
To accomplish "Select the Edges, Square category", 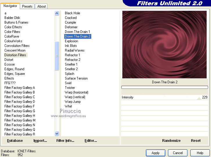I will (15, 74).
